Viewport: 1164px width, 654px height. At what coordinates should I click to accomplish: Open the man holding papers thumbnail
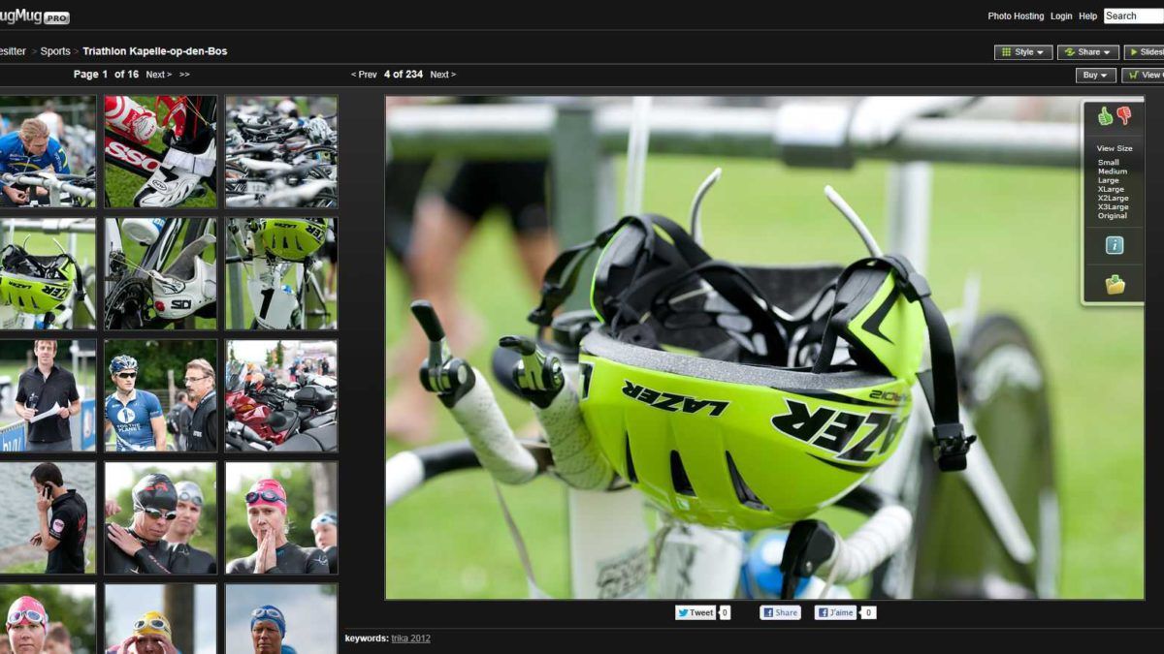pyautogui.click(x=48, y=395)
